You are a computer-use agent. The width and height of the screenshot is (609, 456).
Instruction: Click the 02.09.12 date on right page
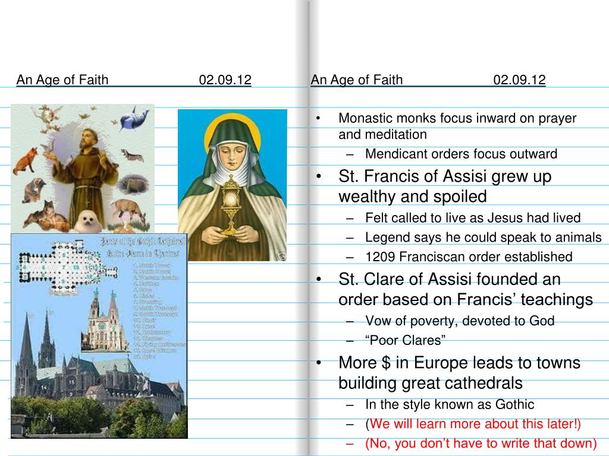[x=519, y=80]
